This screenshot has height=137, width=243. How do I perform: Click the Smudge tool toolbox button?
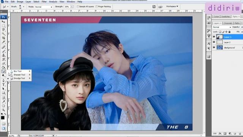3,72
